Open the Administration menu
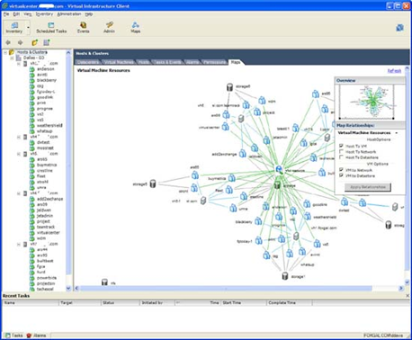This screenshot has height=340, width=412. (x=69, y=14)
